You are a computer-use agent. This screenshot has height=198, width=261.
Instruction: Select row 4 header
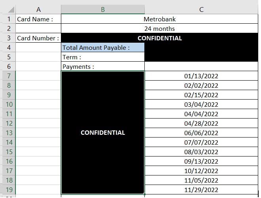(9, 47)
